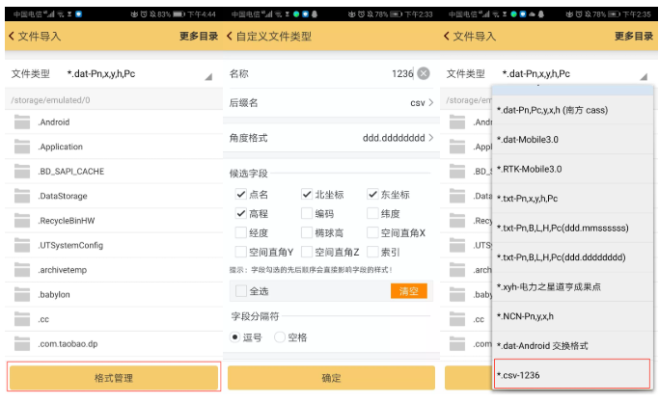This screenshot has height=404, width=659.
Task: Tap the folder icon for .com.taobao.dp
Action: 22,344
